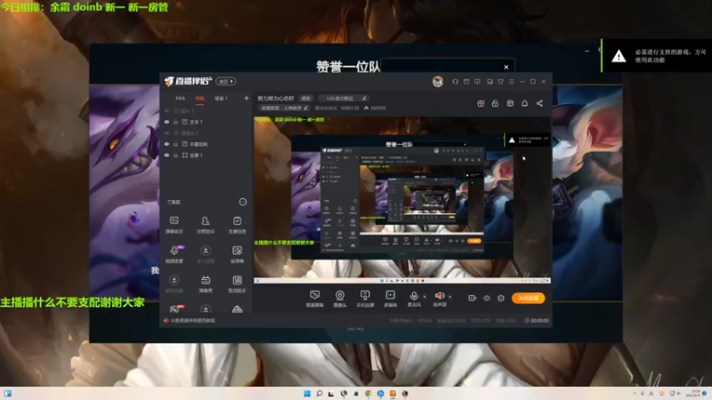This screenshot has height=400, width=712.
Task: Click the download tool at the start of the third toolbox row
Action: 174,284
